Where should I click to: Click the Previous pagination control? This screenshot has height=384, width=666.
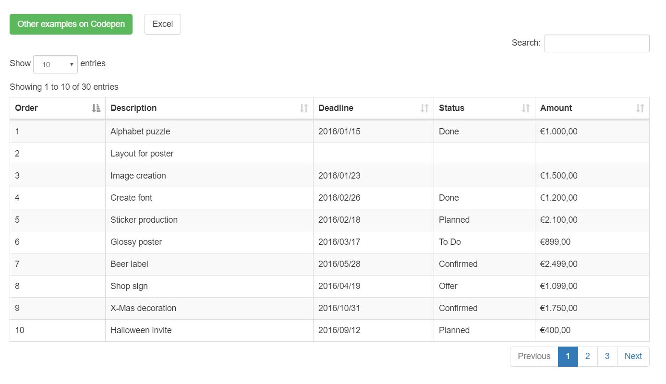tap(533, 356)
